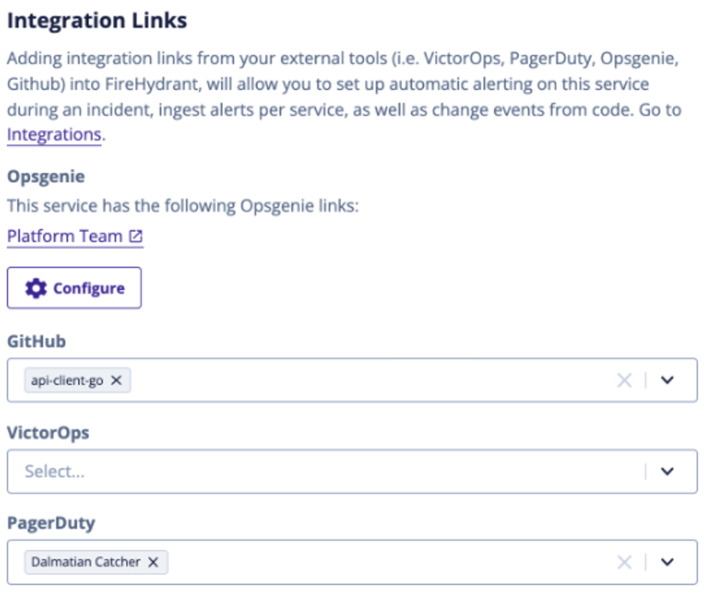Image resolution: width=708 pixels, height=599 pixels.
Task: Click external link icon beside Platform Team
Action: pyautogui.click(x=136, y=236)
